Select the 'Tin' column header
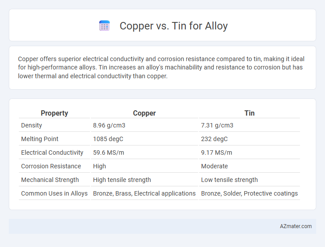This screenshot has width=325, height=247. 249,113
